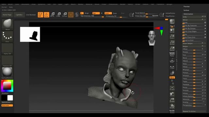Click the AAHalf icon
The height and width of the screenshot is (117, 209).
172,49
